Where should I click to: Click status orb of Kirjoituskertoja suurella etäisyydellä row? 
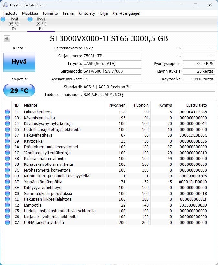click(x=7, y=176)
